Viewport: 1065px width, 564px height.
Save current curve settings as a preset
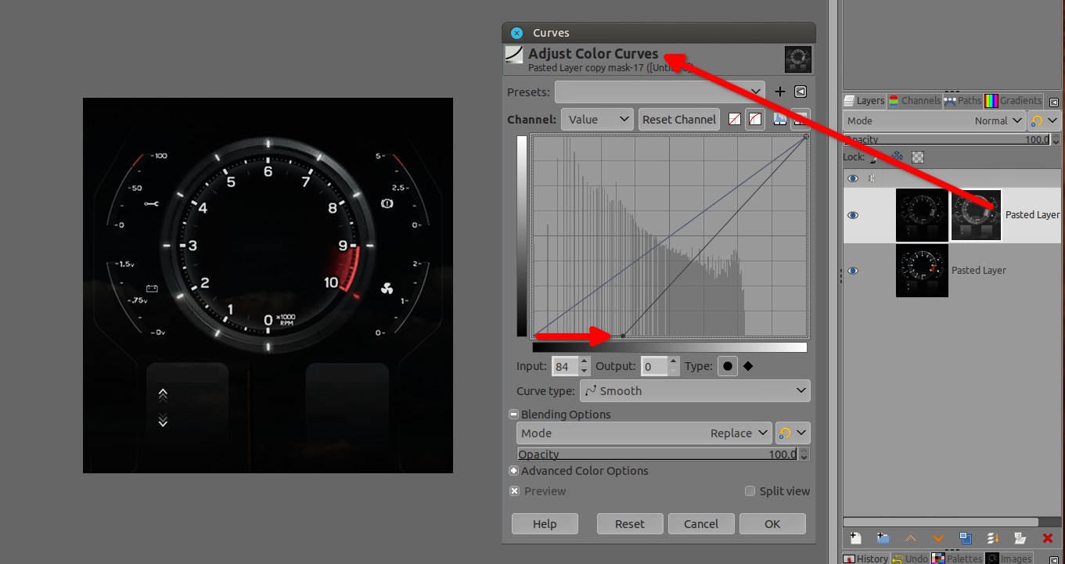(x=779, y=92)
